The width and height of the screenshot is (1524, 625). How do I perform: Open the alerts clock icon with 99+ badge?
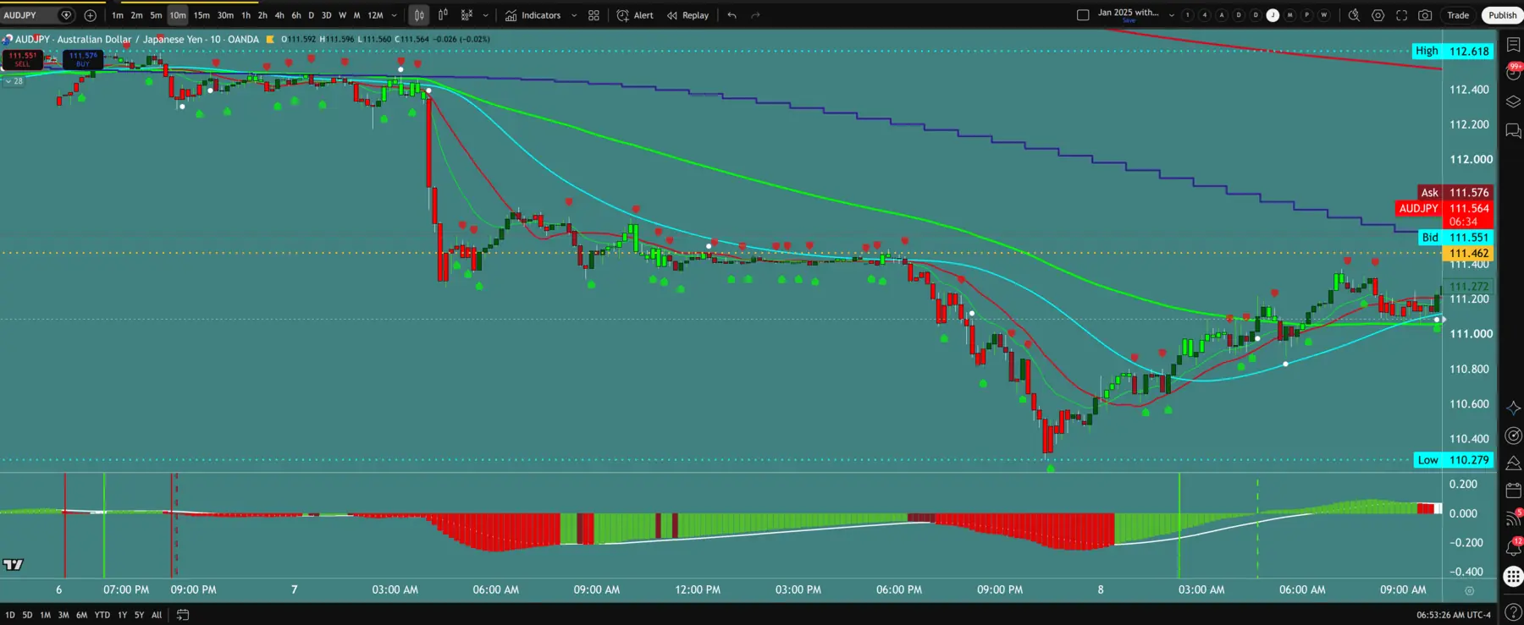[1513, 73]
